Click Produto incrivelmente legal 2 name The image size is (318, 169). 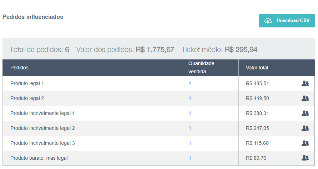point(42,128)
